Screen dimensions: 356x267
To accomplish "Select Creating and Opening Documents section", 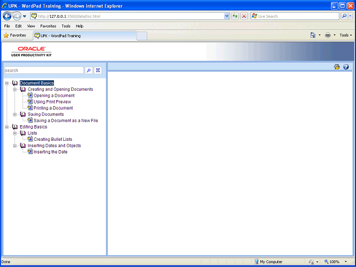I will coord(61,89).
